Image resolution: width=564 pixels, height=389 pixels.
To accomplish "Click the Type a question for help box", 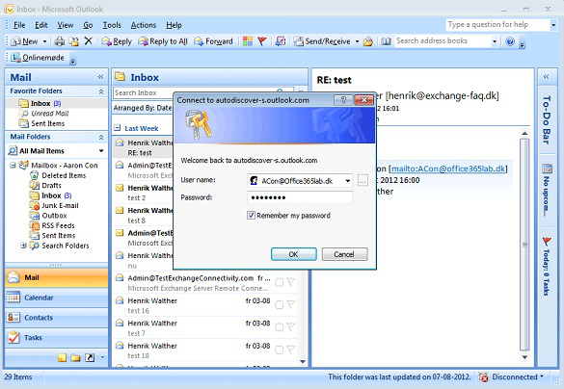I will click(x=498, y=25).
